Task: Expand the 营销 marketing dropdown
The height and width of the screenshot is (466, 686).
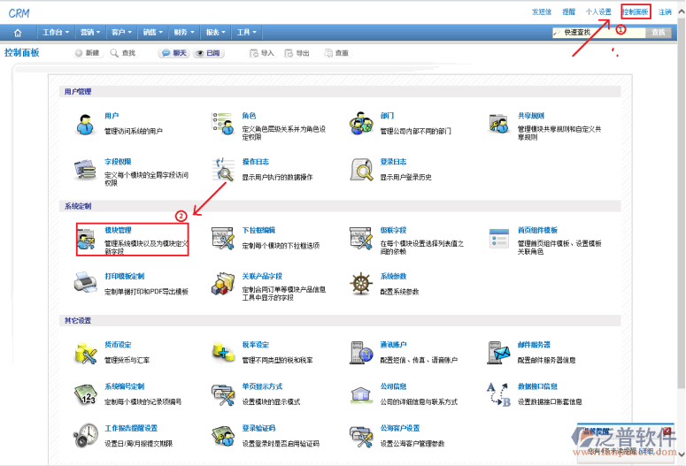Action: tap(89, 33)
